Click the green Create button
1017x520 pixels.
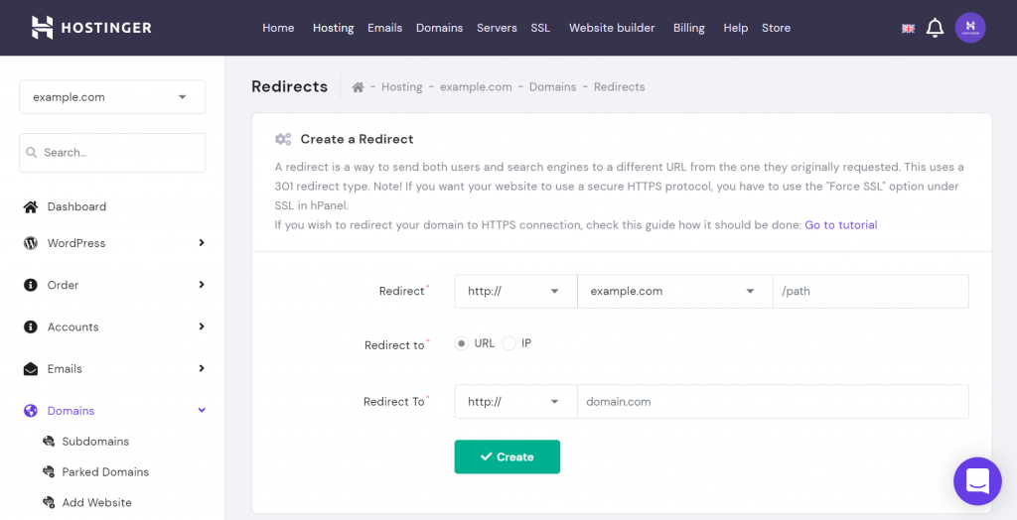(x=508, y=456)
